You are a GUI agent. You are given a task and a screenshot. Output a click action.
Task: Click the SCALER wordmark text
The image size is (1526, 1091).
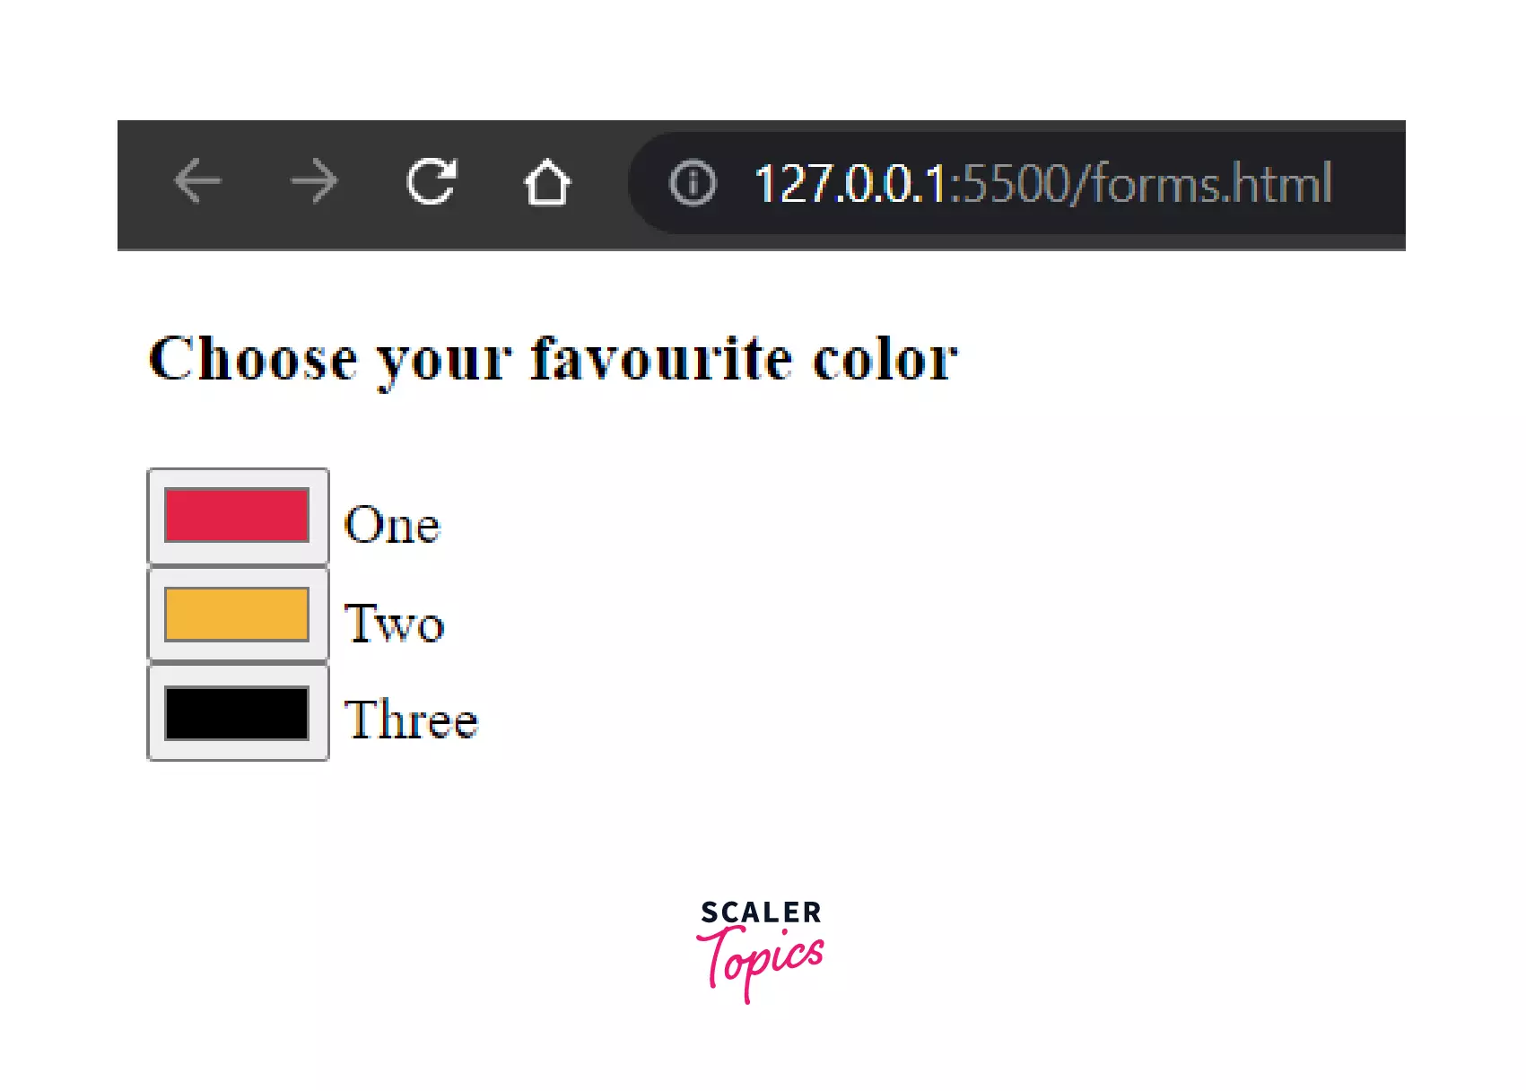(761, 912)
